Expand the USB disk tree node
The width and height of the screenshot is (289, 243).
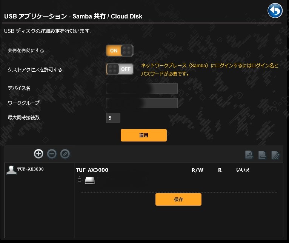tap(80, 180)
